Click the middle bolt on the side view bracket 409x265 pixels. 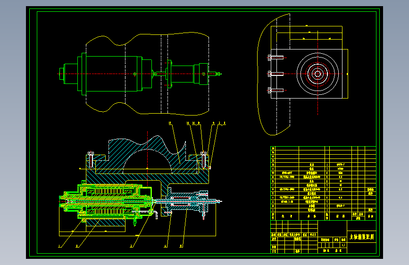[x=275, y=74]
